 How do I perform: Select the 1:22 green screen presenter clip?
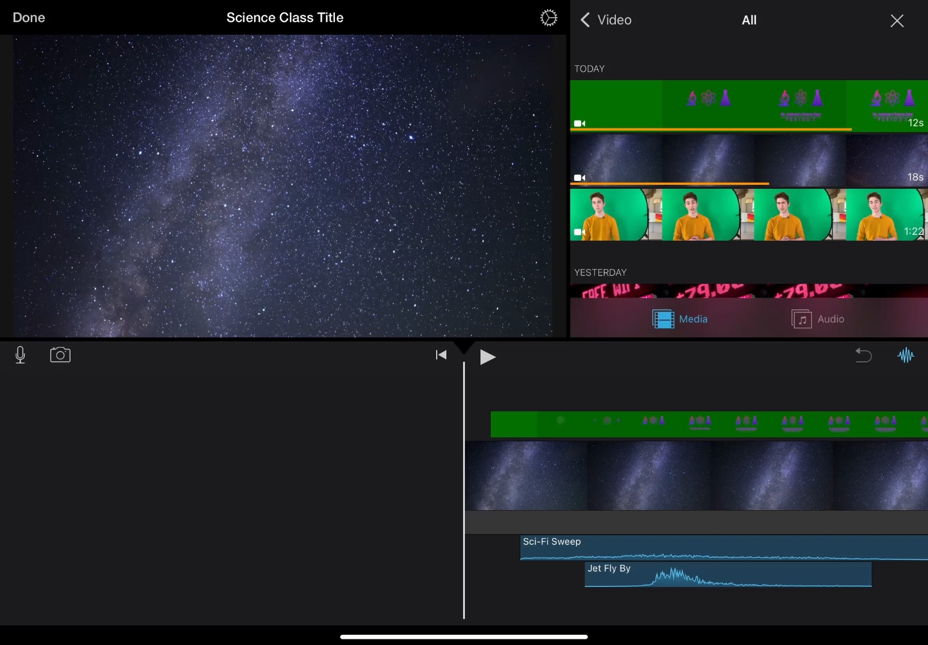pos(748,214)
